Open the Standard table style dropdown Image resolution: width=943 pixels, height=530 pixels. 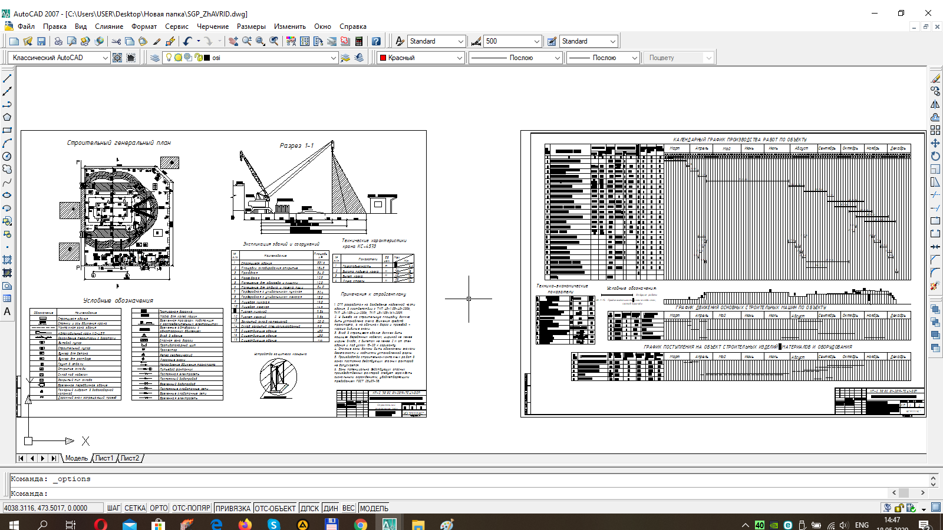588,41
